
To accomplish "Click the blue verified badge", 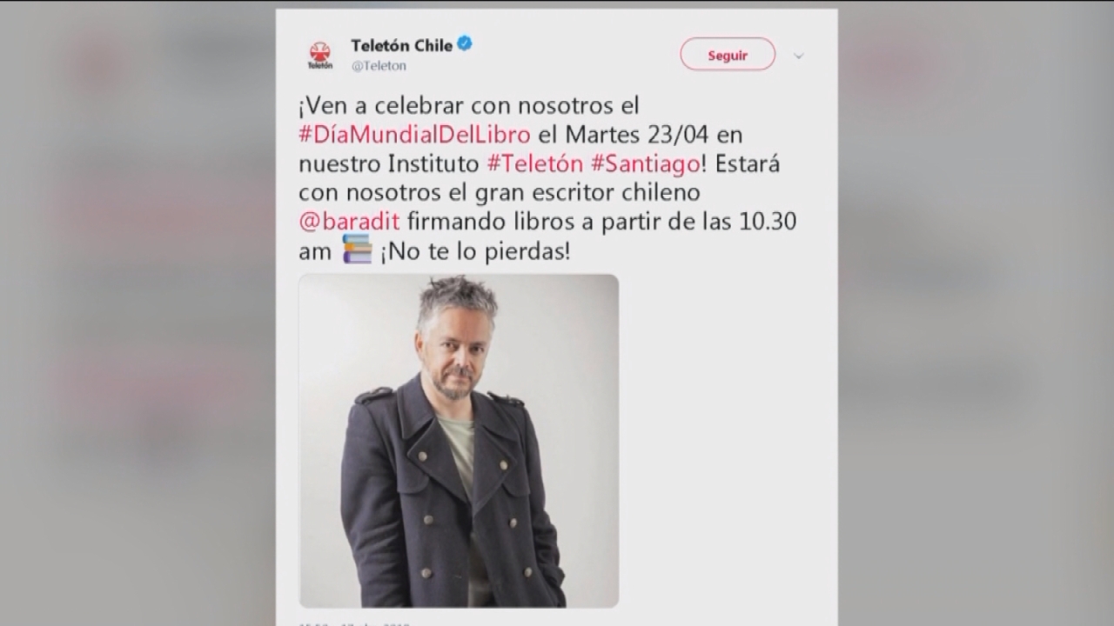I will point(465,43).
